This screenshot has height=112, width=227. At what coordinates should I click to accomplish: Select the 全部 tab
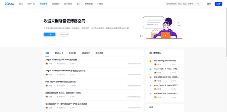(47, 53)
